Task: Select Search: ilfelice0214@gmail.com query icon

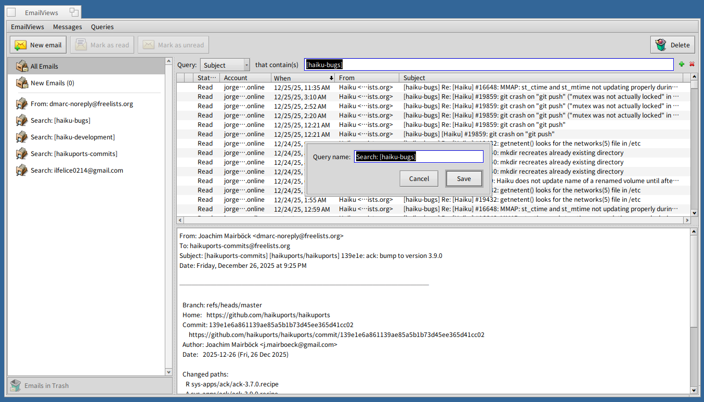Action: click(x=22, y=170)
